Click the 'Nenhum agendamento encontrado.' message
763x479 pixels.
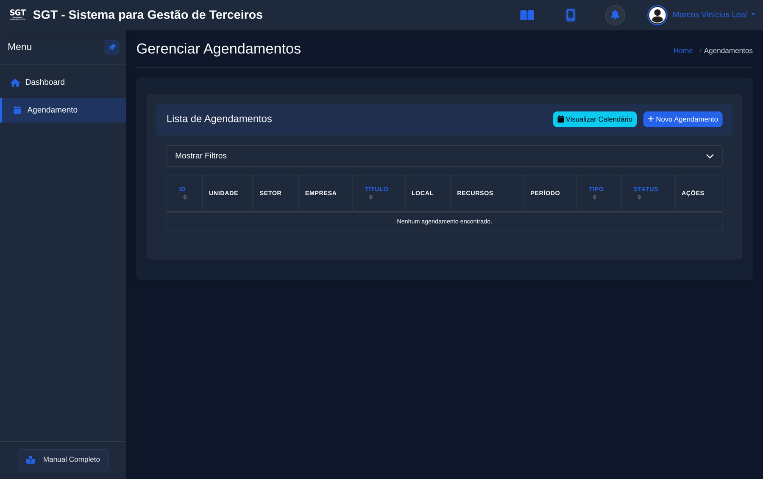point(444,222)
